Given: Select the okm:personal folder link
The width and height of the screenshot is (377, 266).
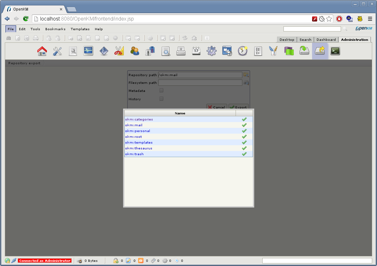Looking at the screenshot, I should coord(138,131).
